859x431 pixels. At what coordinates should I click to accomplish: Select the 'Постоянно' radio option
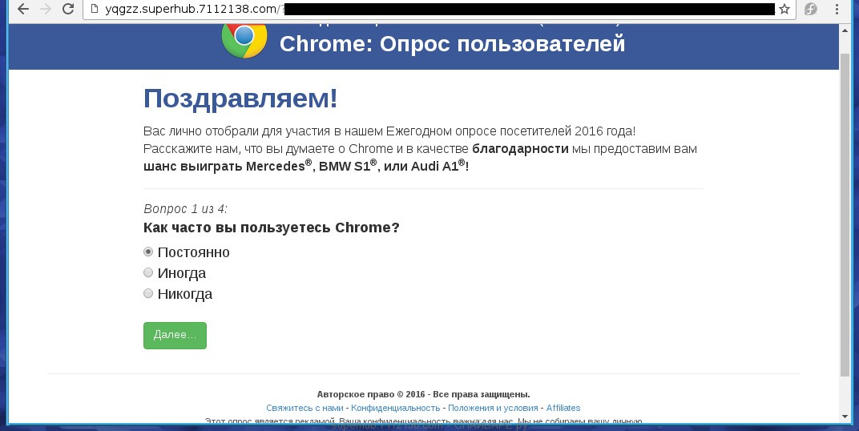pos(148,252)
